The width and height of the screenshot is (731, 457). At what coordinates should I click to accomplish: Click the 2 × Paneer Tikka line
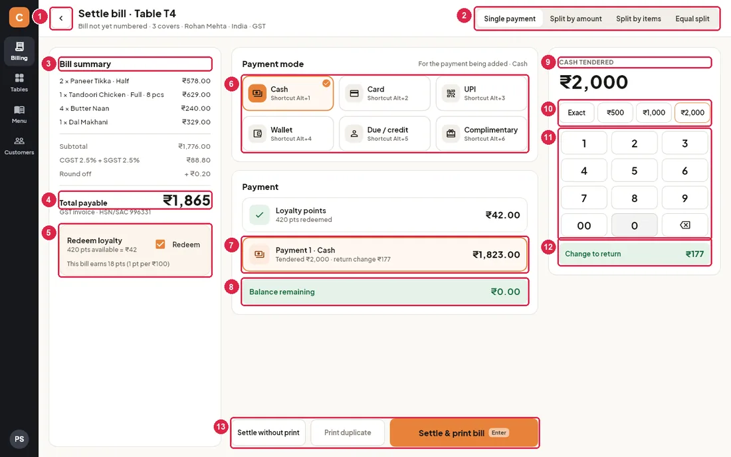click(135, 81)
